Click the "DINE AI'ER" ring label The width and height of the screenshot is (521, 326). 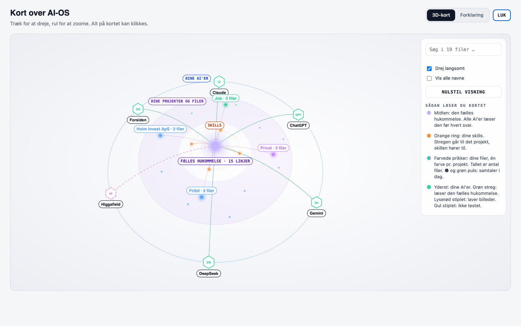pos(197,79)
